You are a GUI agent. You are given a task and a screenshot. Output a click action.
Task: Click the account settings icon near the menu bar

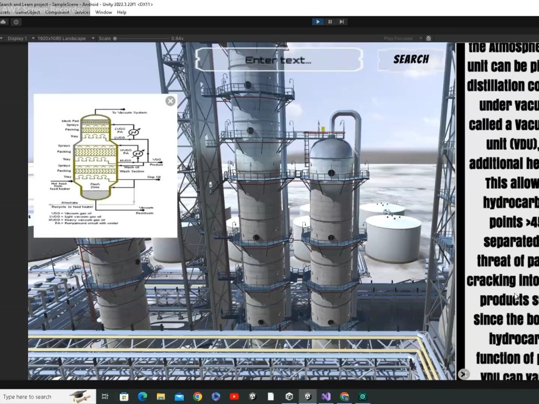[x=16, y=22]
